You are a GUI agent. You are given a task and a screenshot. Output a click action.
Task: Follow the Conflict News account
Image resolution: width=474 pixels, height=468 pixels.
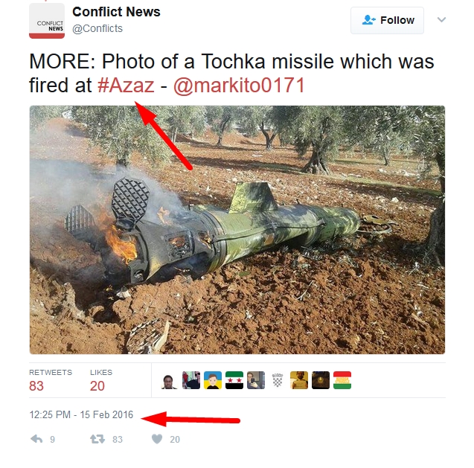[387, 20]
